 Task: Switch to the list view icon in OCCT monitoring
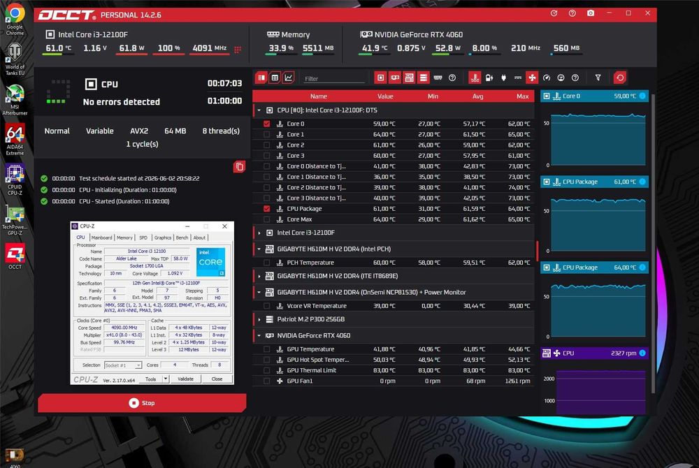click(x=261, y=78)
